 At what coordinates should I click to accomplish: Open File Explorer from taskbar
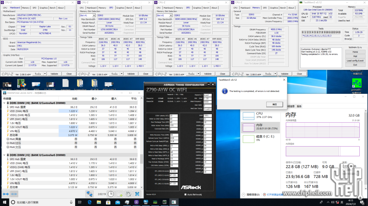pyautogui.click(x=99, y=202)
